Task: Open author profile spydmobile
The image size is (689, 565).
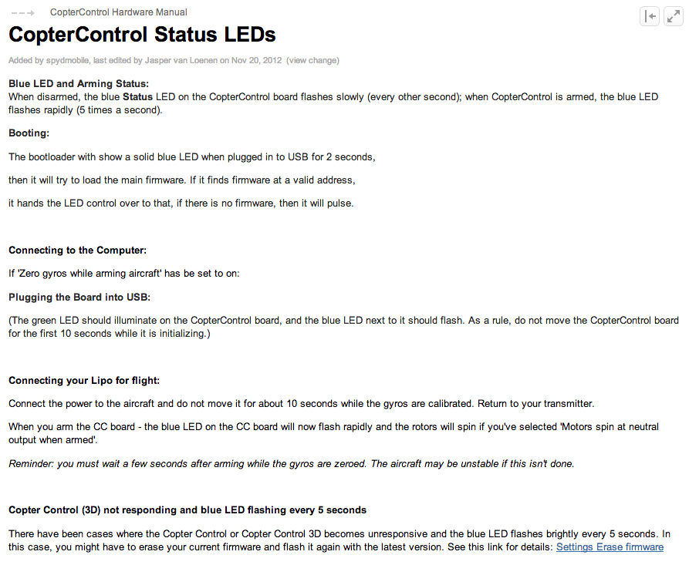Action: (x=68, y=61)
